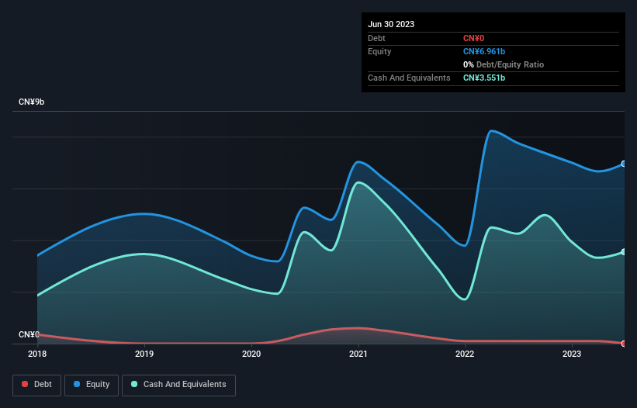This screenshot has width=637, height=408.
Task: Click the CN¥3.551b cash value in tooltip
Action: click(484, 78)
